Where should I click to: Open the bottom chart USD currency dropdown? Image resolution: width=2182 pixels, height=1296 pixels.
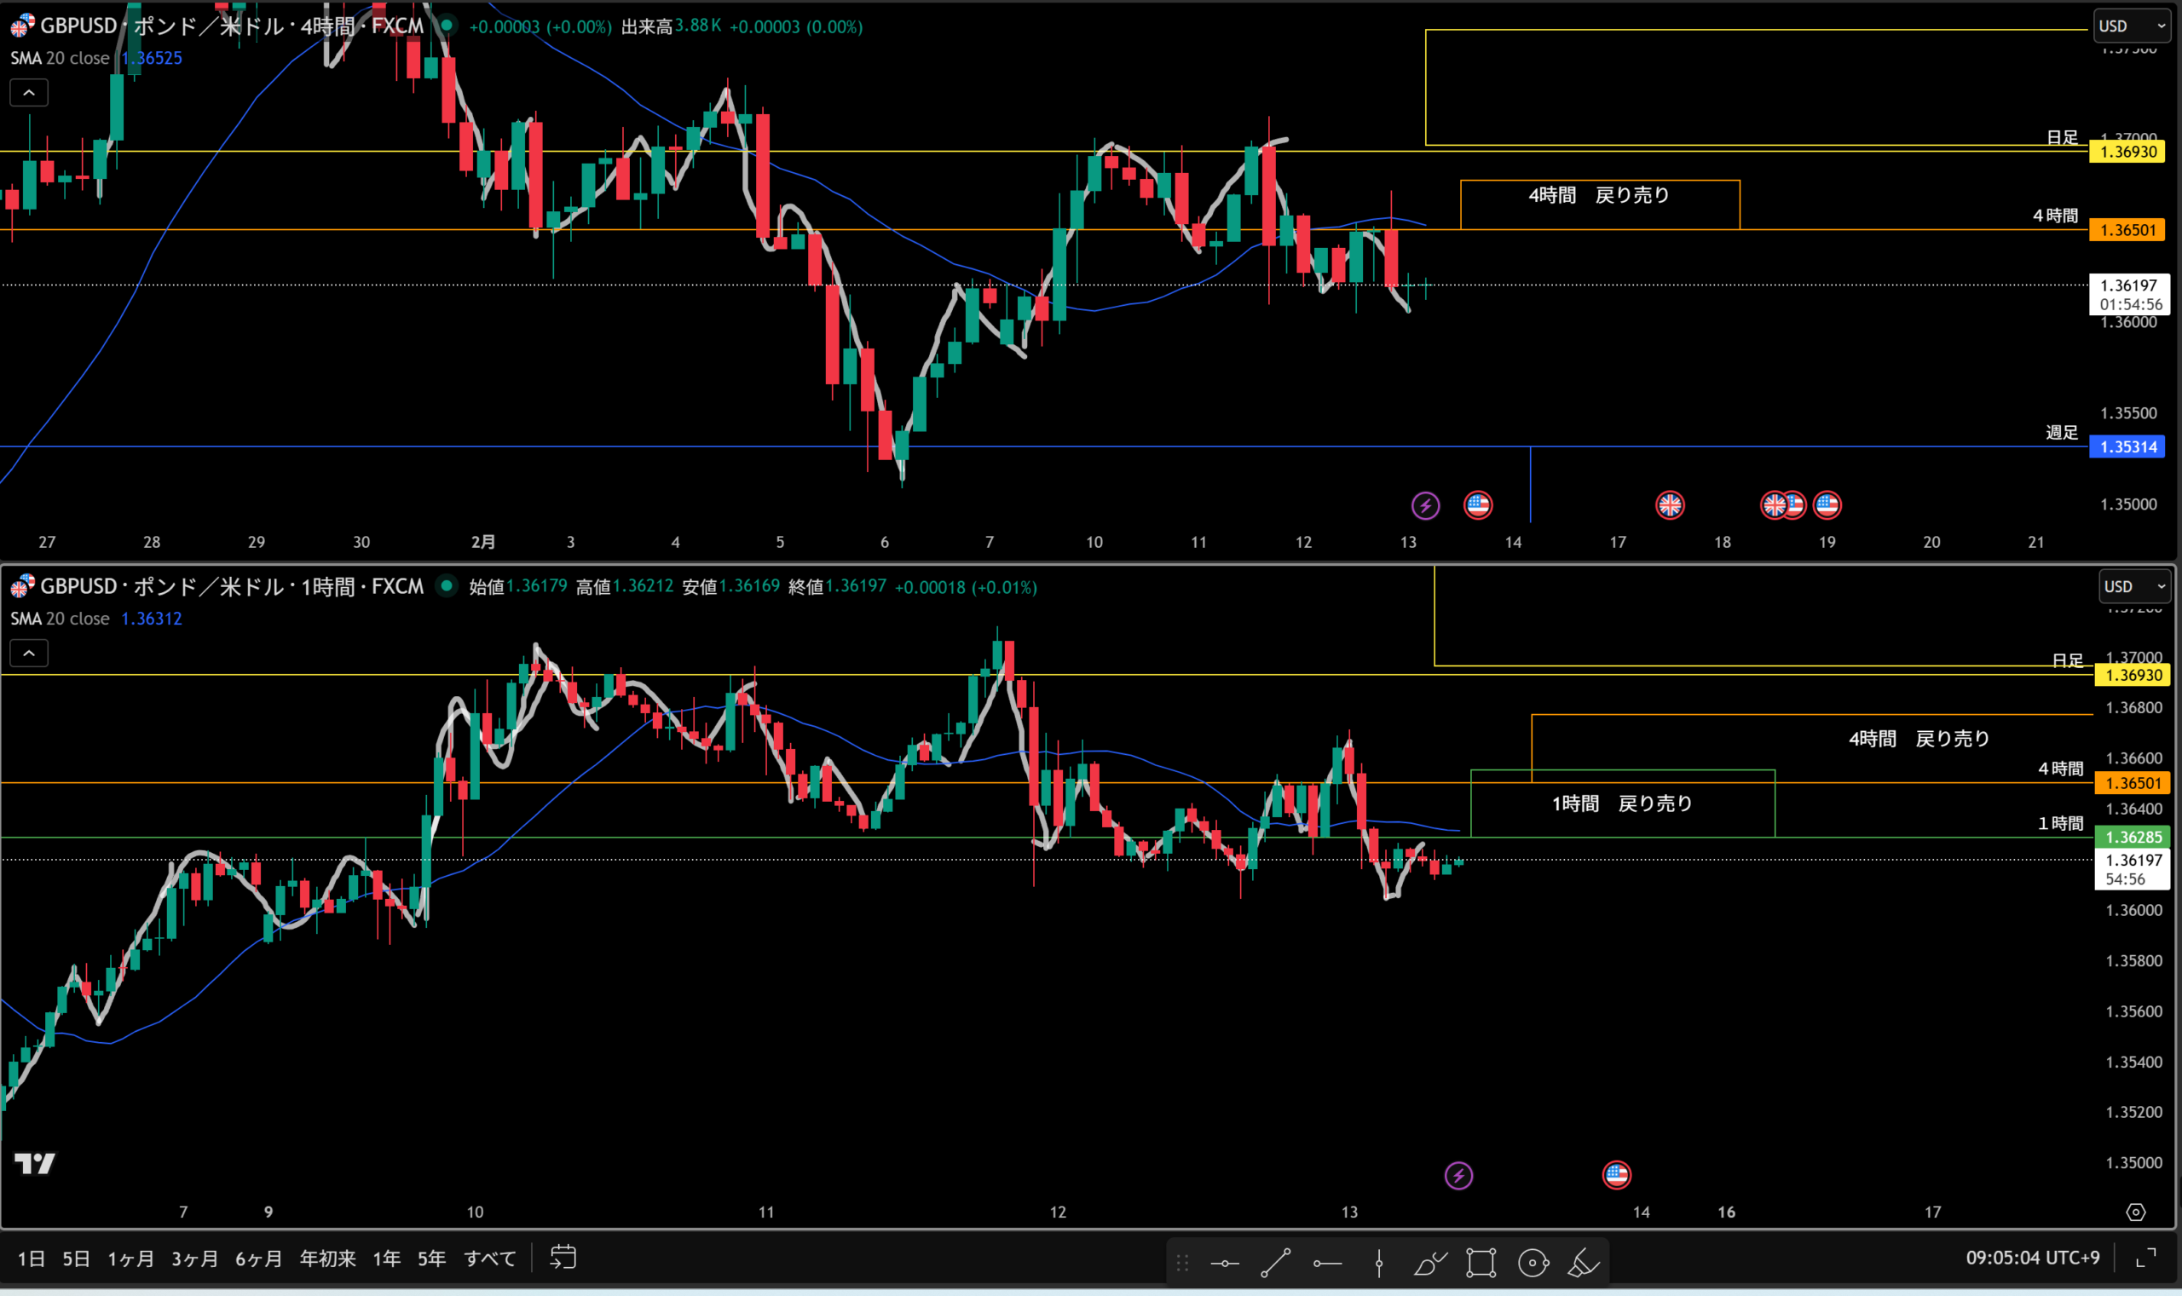click(x=2135, y=587)
